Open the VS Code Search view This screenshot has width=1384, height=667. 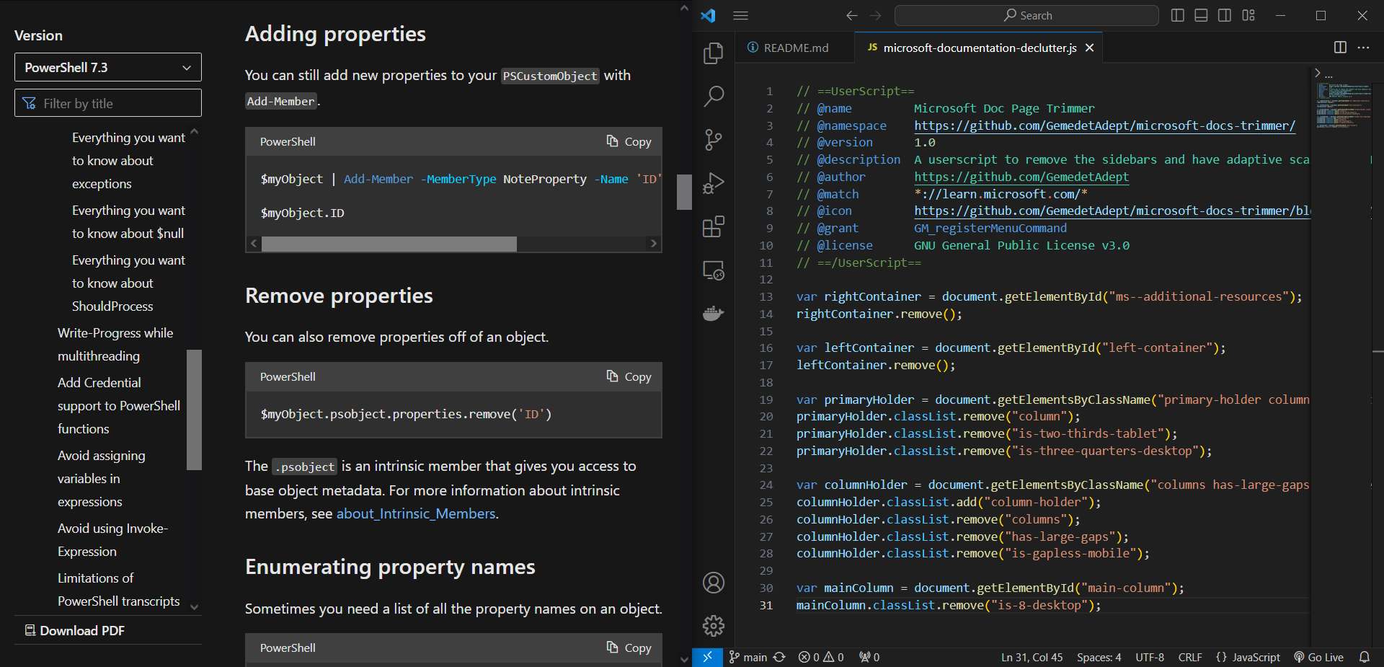[713, 96]
